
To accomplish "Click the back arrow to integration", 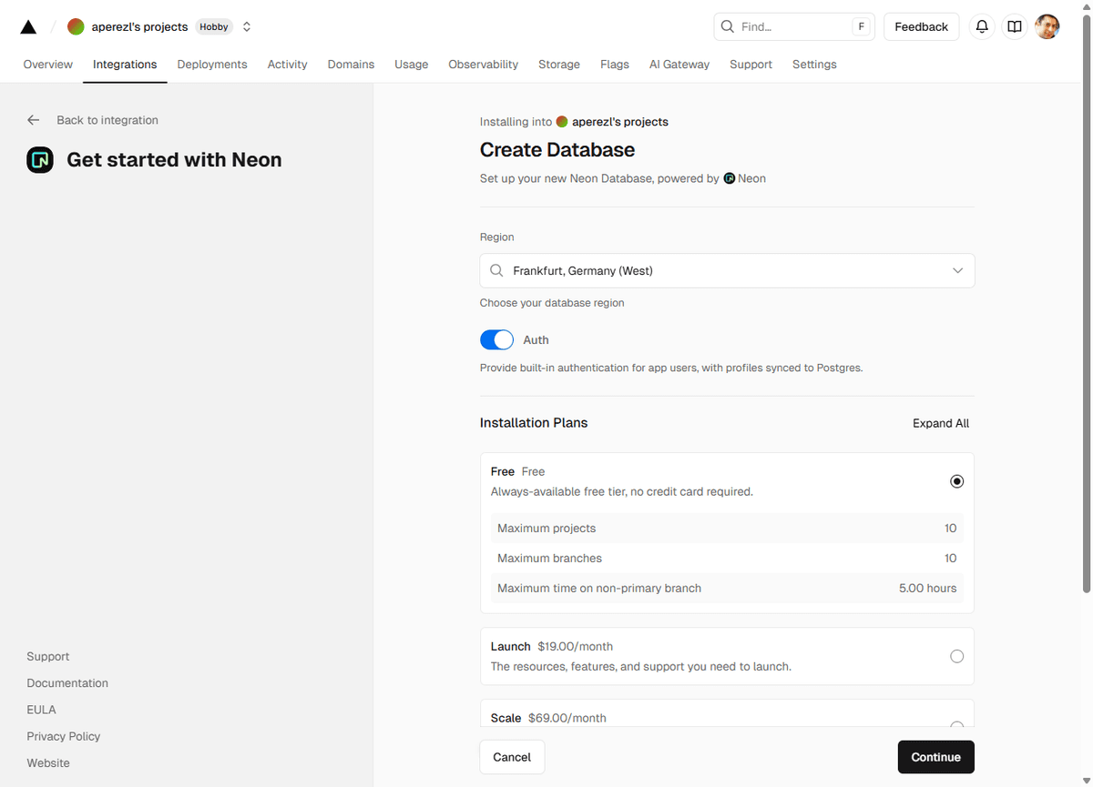I will pos(34,120).
